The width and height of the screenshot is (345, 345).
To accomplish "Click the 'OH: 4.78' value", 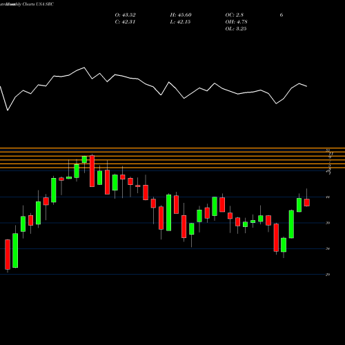I will (x=236, y=22).
